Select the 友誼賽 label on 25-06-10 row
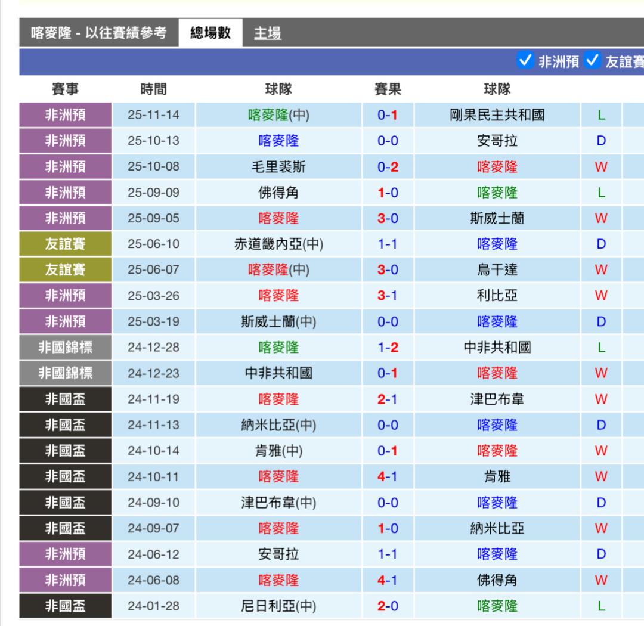This screenshot has height=626, width=644. pyautogui.click(x=65, y=244)
